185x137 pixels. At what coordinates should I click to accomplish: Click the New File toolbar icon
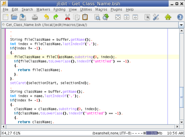pos(6,17)
